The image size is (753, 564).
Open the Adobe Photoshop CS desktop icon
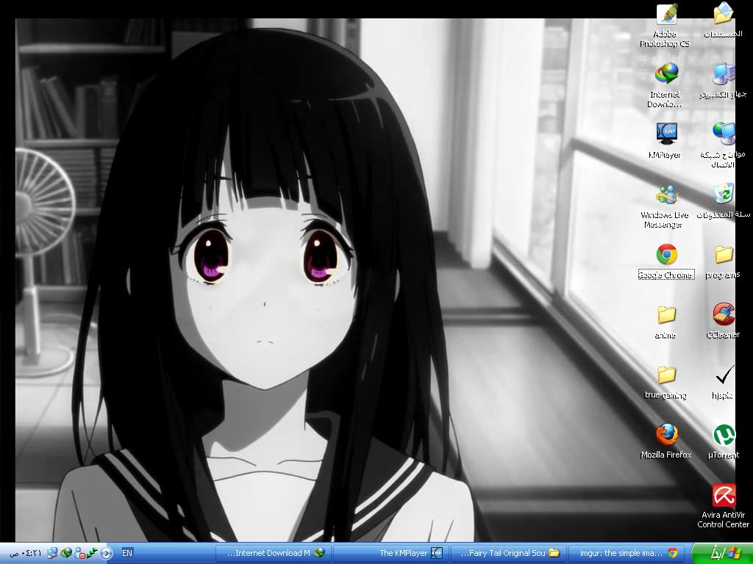(x=665, y=25)
